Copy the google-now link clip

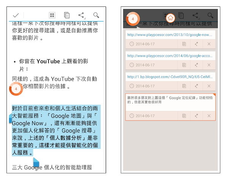coord(184,44)
